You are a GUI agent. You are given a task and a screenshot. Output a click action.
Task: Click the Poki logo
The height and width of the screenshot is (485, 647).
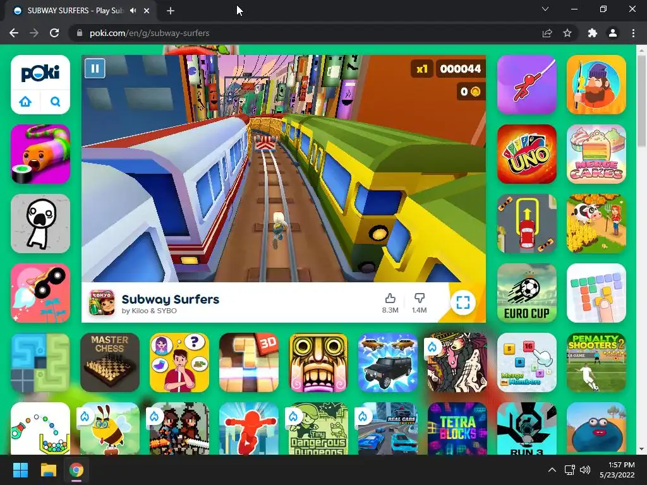pos(40,73)
